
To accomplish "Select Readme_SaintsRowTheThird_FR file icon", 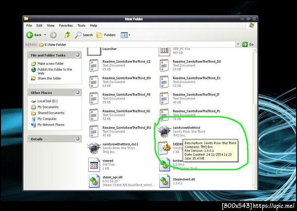I will [x=94, y=98].
